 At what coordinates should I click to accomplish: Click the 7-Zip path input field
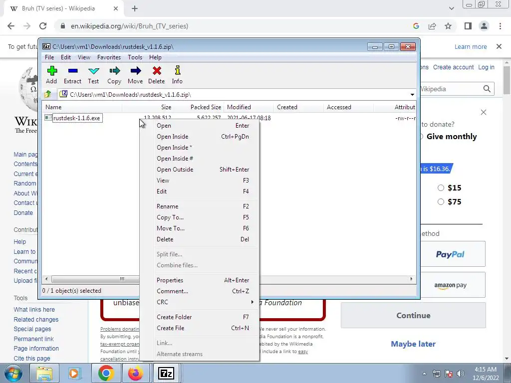point(234,94)
